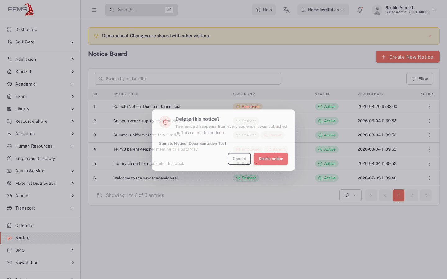Click the Student tag in Welcome academic year row
Image resolution: width=447 pixels, height=279 pixels.
246,178
